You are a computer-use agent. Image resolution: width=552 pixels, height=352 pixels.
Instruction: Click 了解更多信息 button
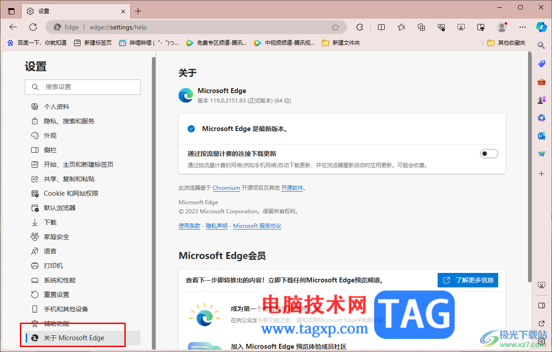(x=467, y=280)
